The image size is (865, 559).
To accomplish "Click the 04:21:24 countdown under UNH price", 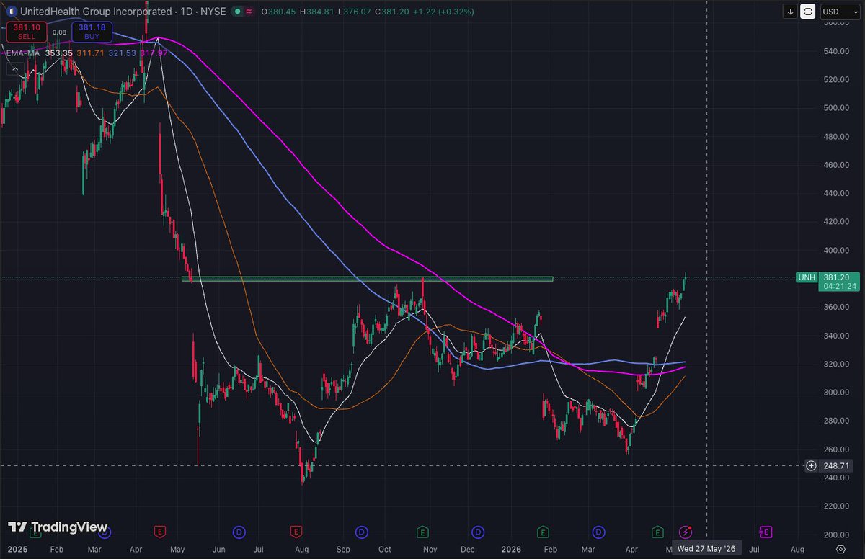I will 839,286.
